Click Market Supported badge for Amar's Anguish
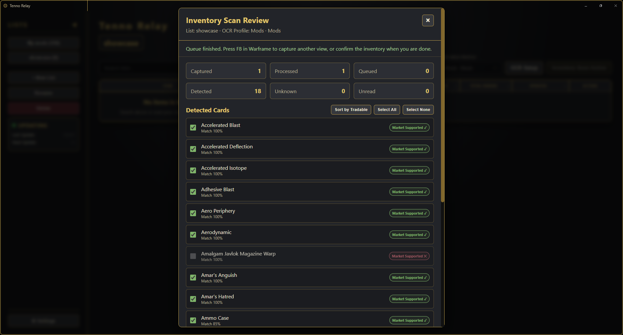The height and width of the screenshot is (335, 623). [409, 278]
